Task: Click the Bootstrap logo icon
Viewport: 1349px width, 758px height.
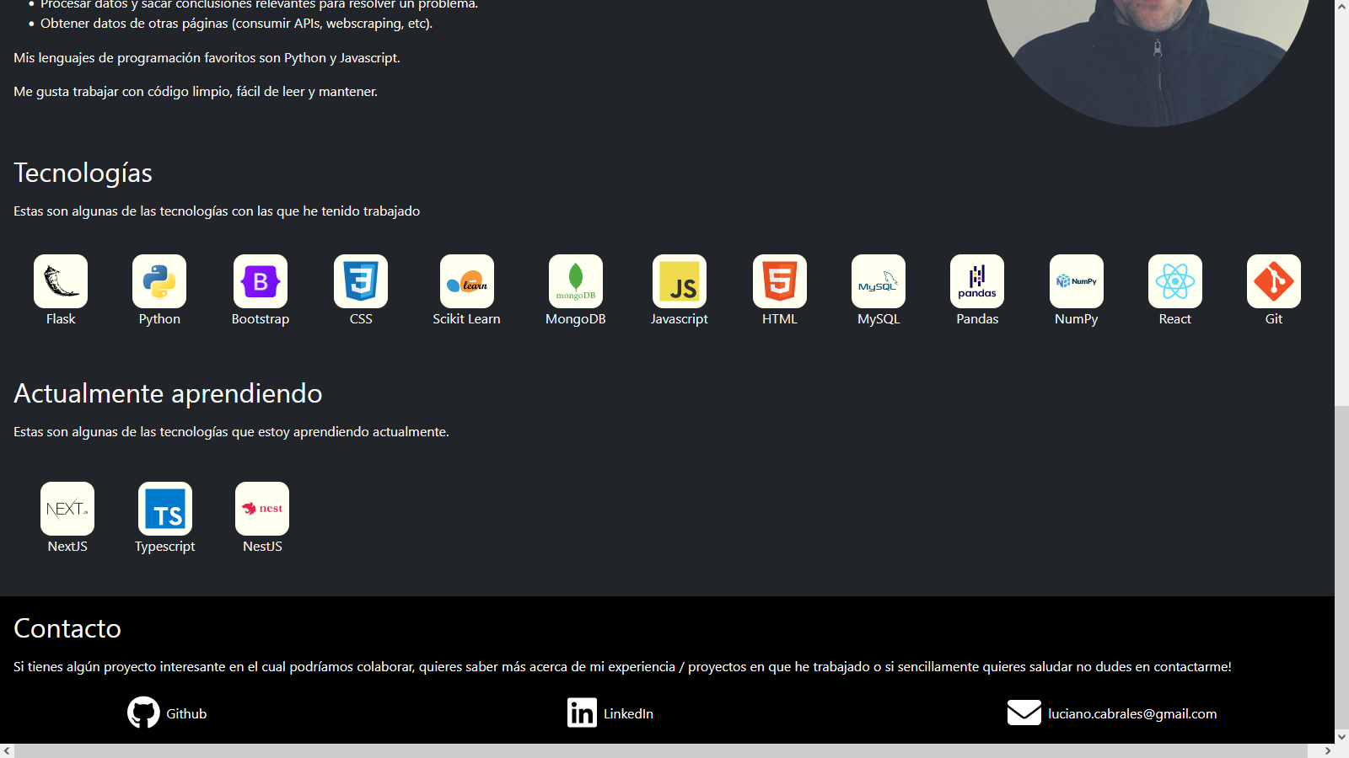Action: (261, 281)
